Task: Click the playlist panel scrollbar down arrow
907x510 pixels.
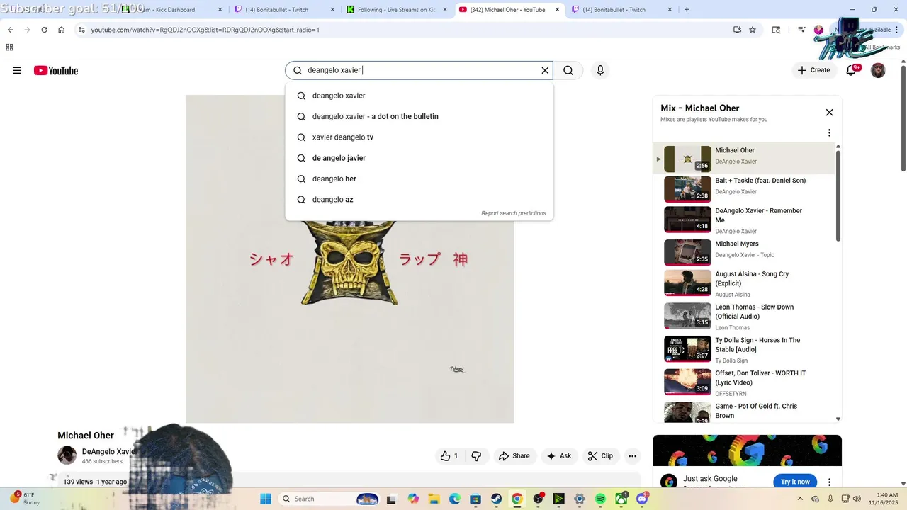Action: pos(838,419)
